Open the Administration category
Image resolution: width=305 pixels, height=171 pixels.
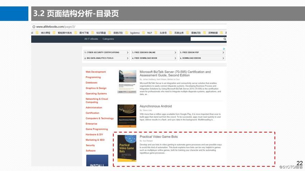tap(94, 108)
